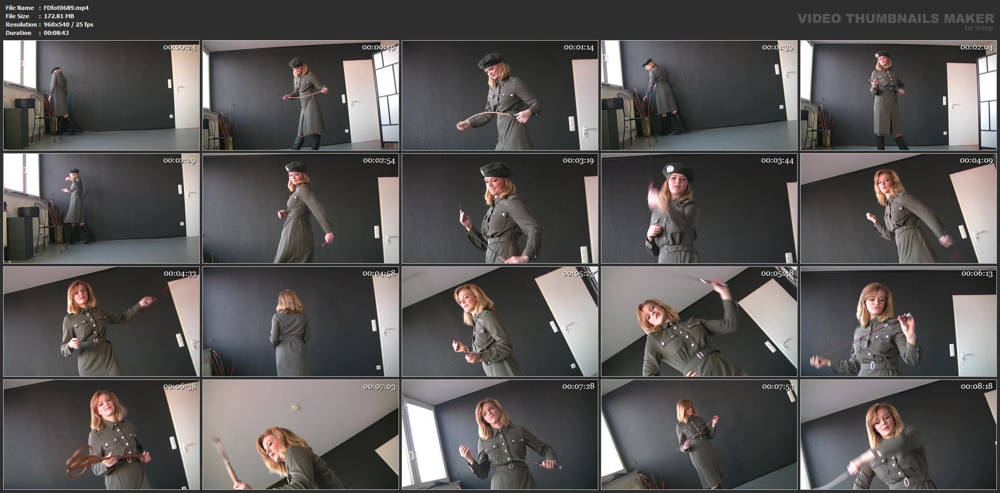Click the frame at 00:02:29

tap(102, 208)
